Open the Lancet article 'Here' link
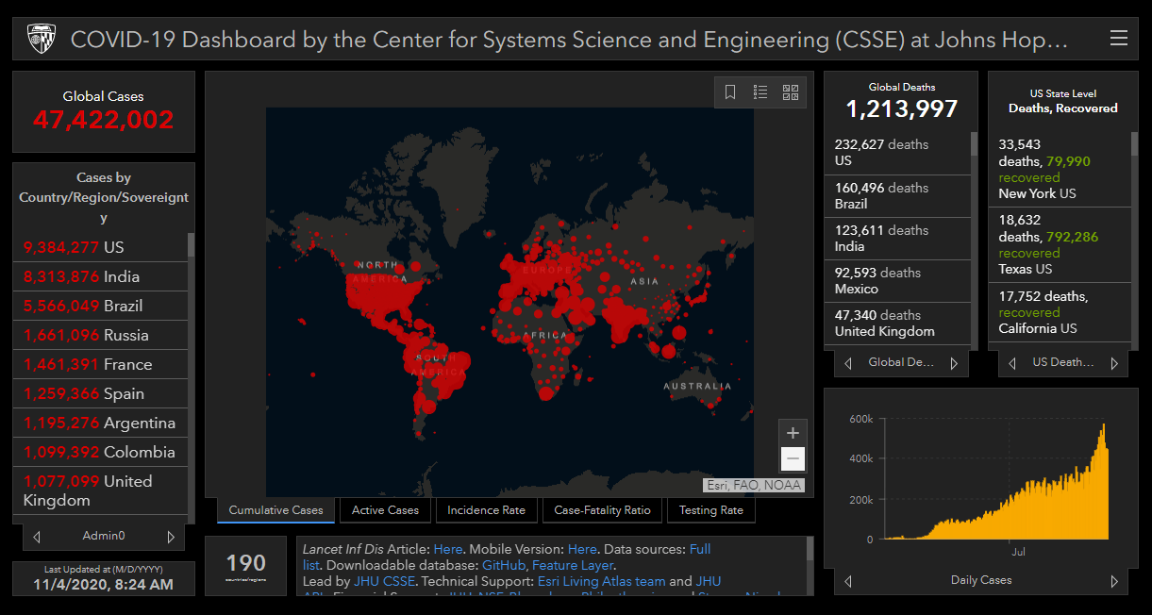Image resolution: width=1152 pixels, height=615 pixels. pyautogui.click(x=448, y=549)
